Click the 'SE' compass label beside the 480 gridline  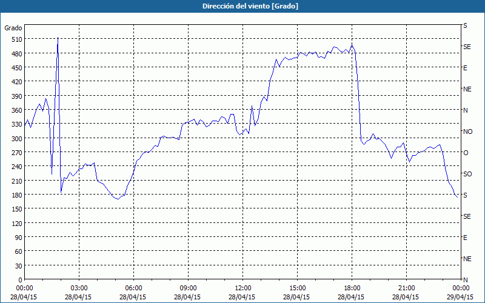[467, 47]
